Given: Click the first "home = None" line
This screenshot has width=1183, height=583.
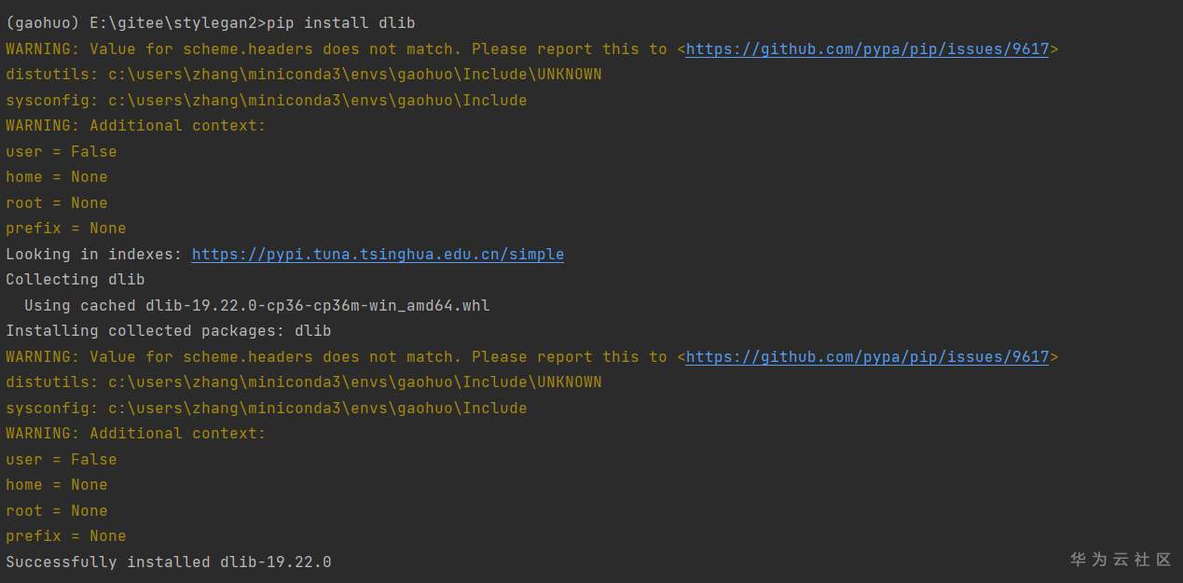Looking at the screenshot, I should [x=57, y=176].
